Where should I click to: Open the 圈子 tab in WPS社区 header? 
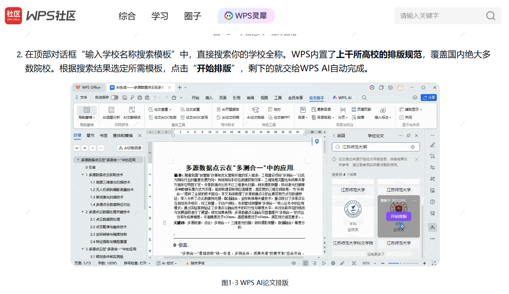point(193,16)
